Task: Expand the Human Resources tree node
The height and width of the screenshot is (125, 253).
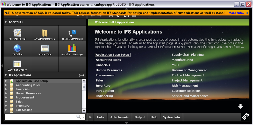Action: 6,93
